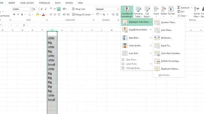Open the DATA ribbon tab
The image size is (204, 114).
[58, 3]
